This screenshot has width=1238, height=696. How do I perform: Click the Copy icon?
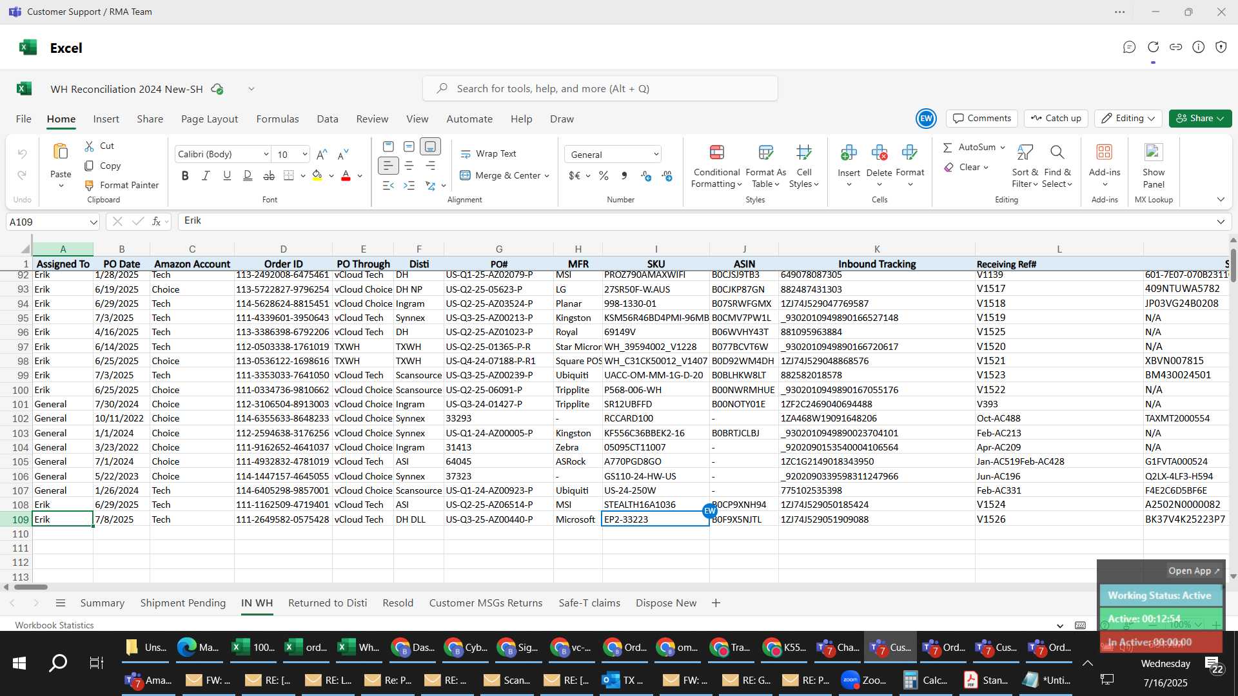[x=90, y=166]
